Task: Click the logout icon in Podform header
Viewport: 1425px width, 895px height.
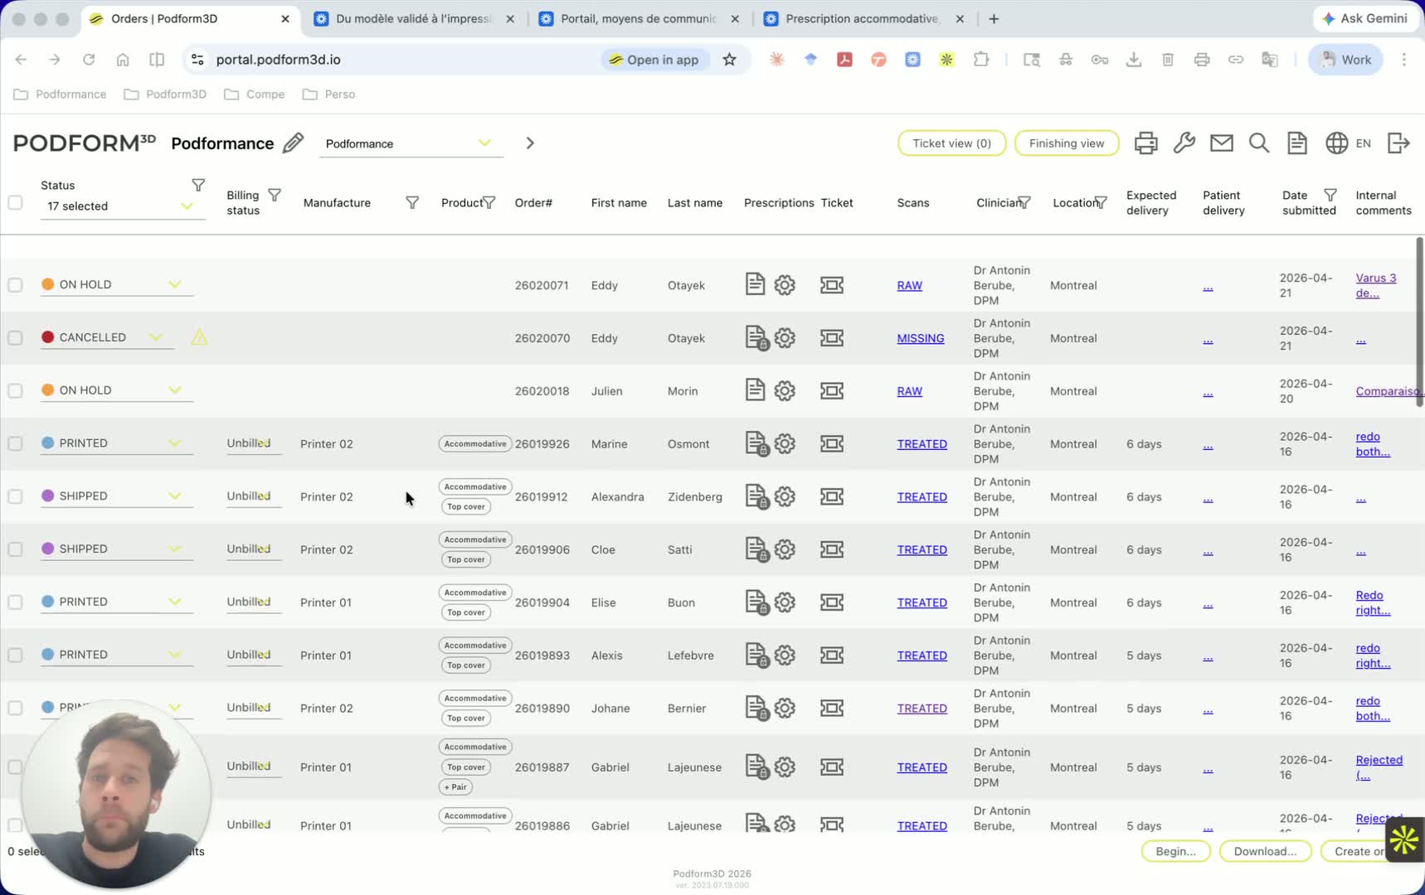Action: [x=1398, y=143]
